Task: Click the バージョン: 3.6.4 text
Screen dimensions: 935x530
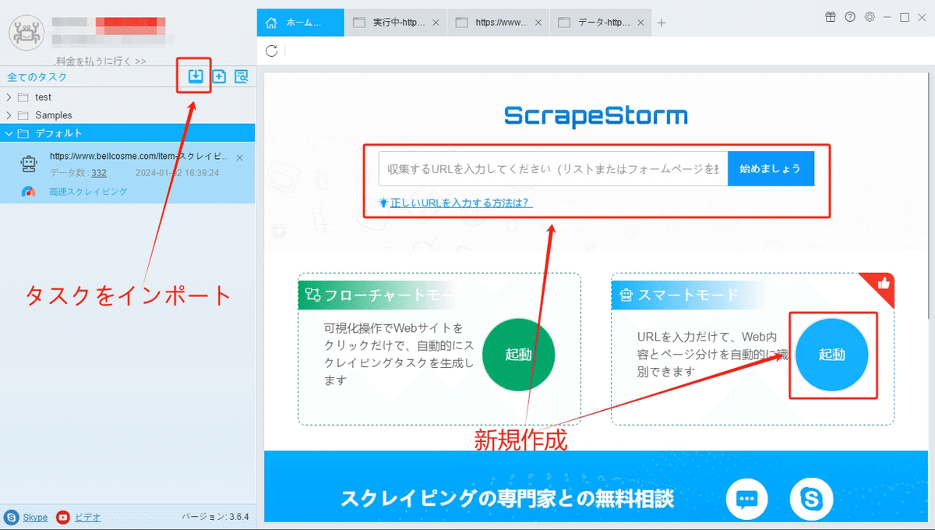Action: tap(215, 517)
